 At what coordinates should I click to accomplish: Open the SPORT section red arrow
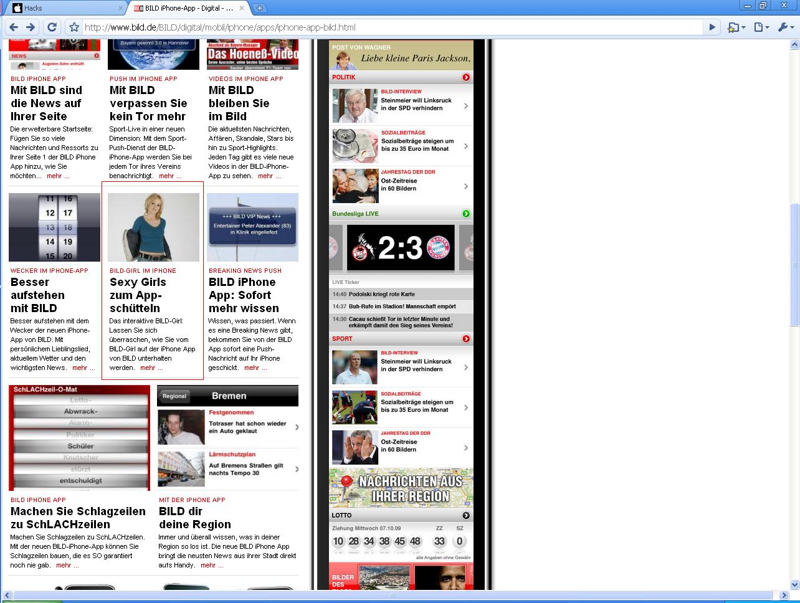point(466,339)
